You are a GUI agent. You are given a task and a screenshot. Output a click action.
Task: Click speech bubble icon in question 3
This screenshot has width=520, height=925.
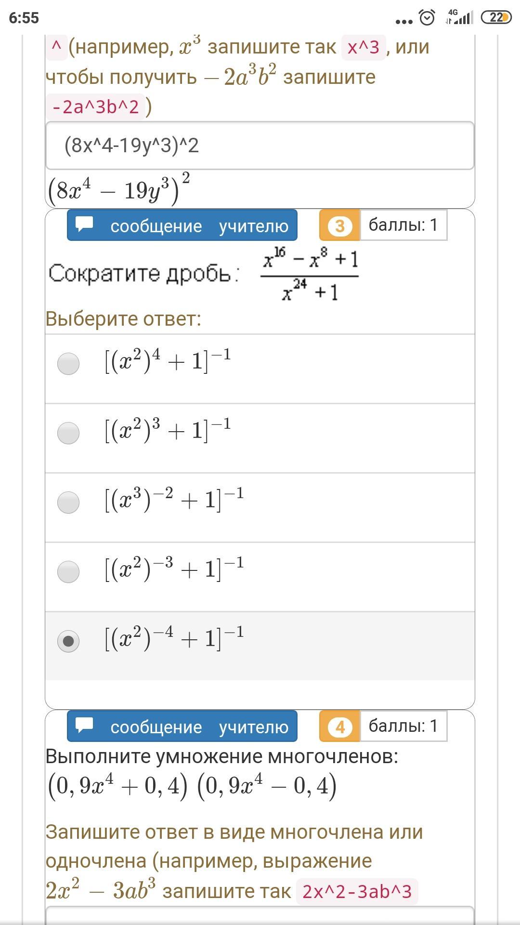point(85,225)
